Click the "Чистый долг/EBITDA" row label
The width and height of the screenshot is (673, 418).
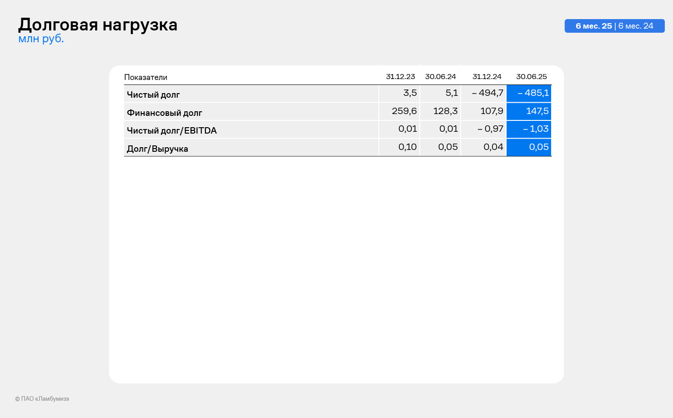point(171,131)
